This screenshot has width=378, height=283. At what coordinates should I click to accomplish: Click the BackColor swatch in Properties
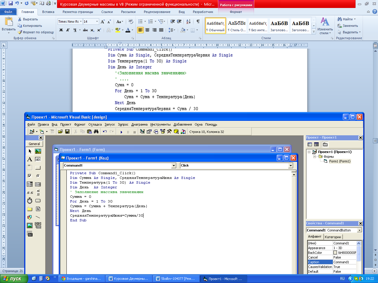pos(335,253)
